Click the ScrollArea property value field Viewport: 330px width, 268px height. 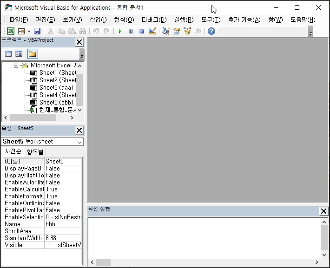63,231
